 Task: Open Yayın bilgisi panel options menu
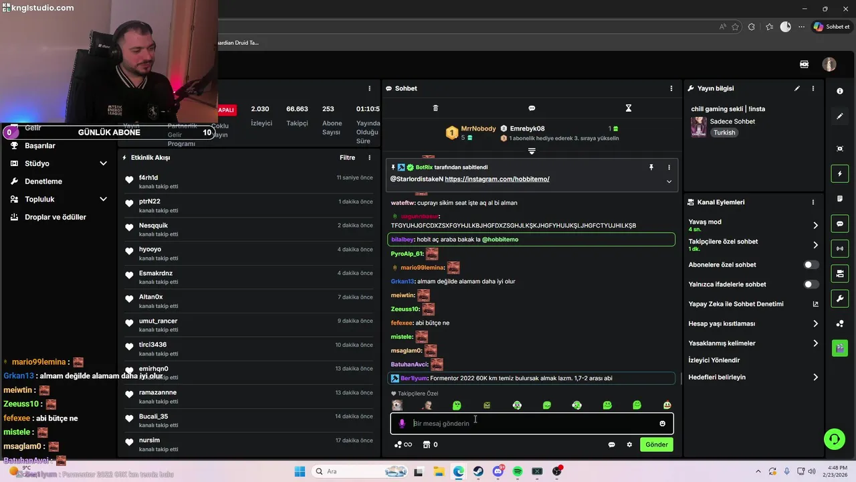click(813, 88)
